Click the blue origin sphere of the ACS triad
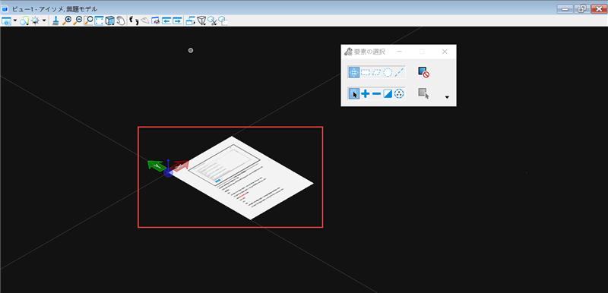608x293 pixels. pyautogui.click(x=168, y=172)
